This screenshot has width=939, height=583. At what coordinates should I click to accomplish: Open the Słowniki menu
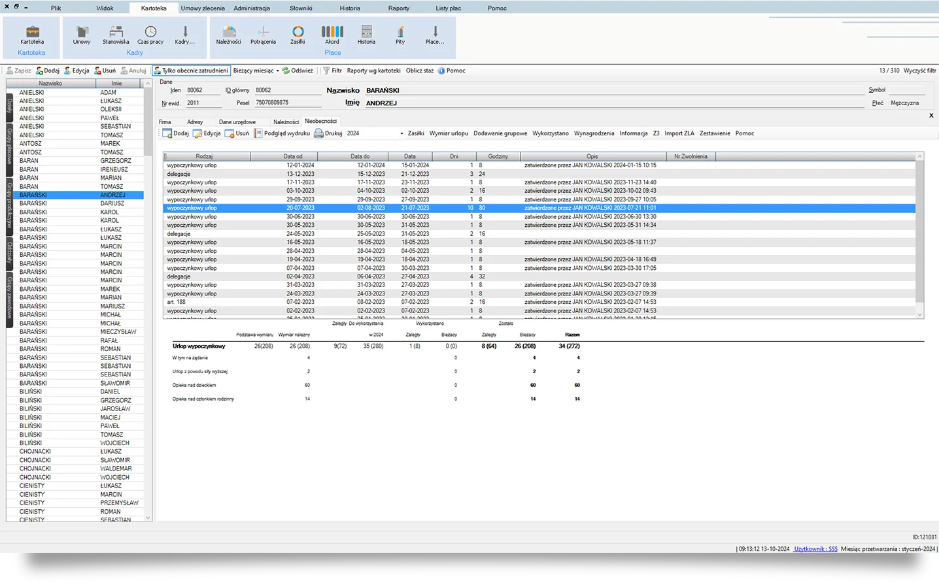[301, 8]
